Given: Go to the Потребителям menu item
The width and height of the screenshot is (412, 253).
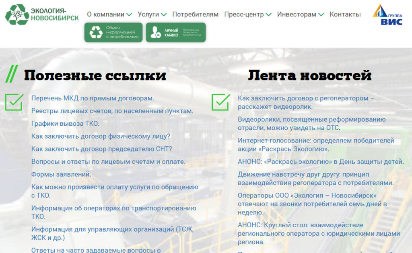Looking at the screenshot, I should click(195, 14).
